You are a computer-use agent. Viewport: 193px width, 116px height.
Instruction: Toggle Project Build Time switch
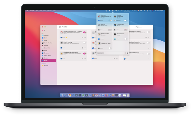pos(148,54)
